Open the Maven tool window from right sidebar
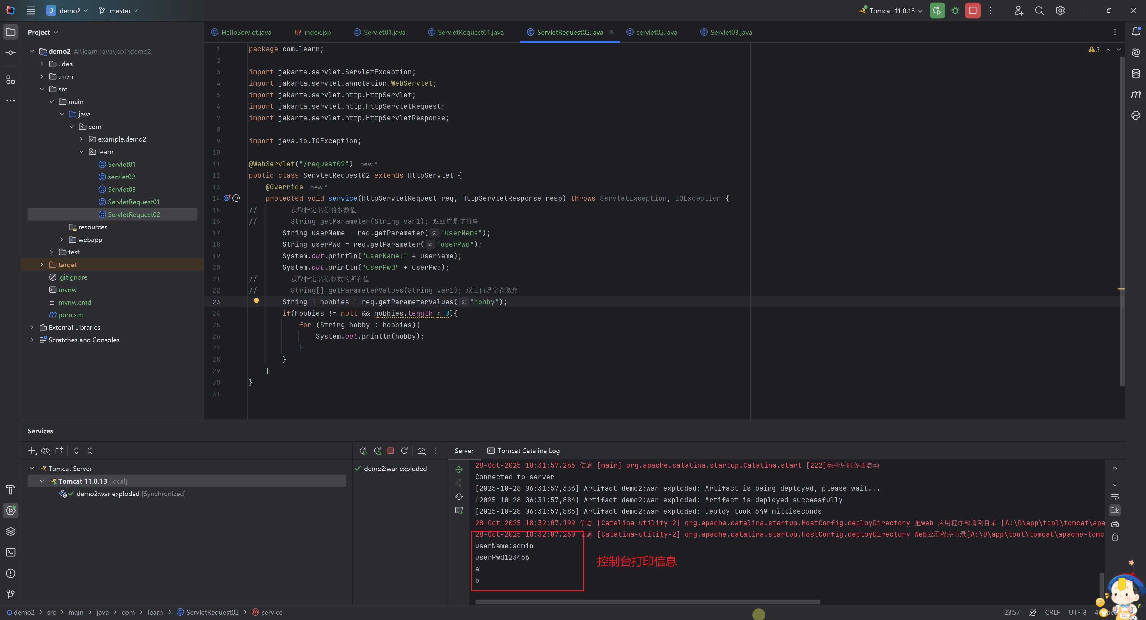 [x=1136, y=94]
